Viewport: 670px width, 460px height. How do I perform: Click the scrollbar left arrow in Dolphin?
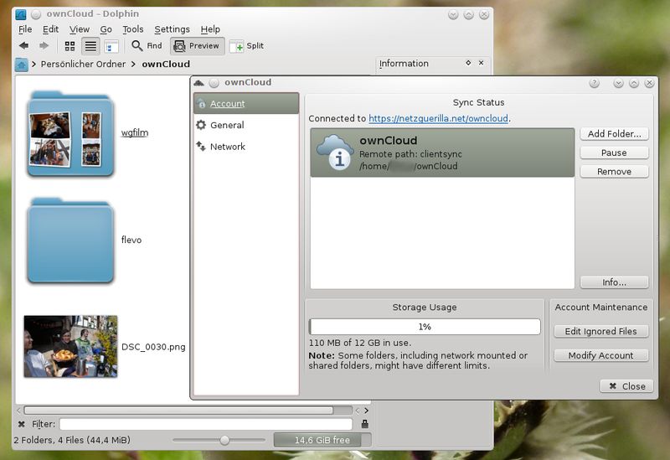(x=18, y=411)
